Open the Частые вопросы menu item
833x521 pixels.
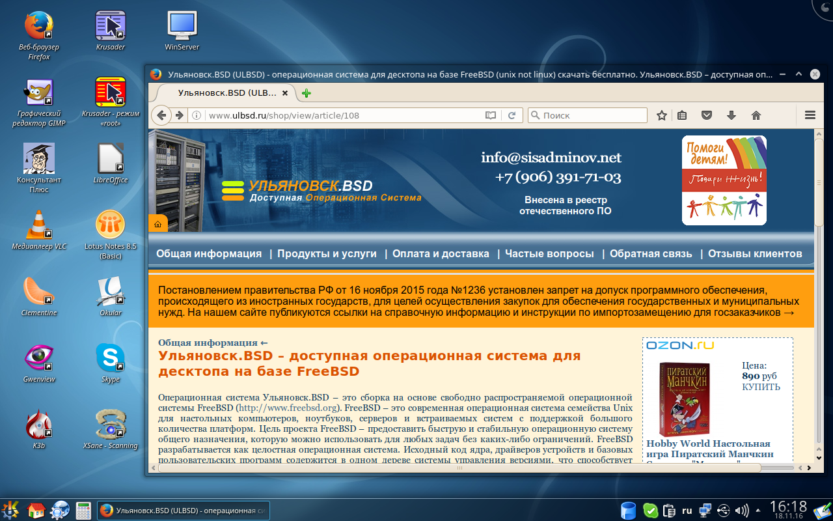pyautogui.click(x=549, y=254)
